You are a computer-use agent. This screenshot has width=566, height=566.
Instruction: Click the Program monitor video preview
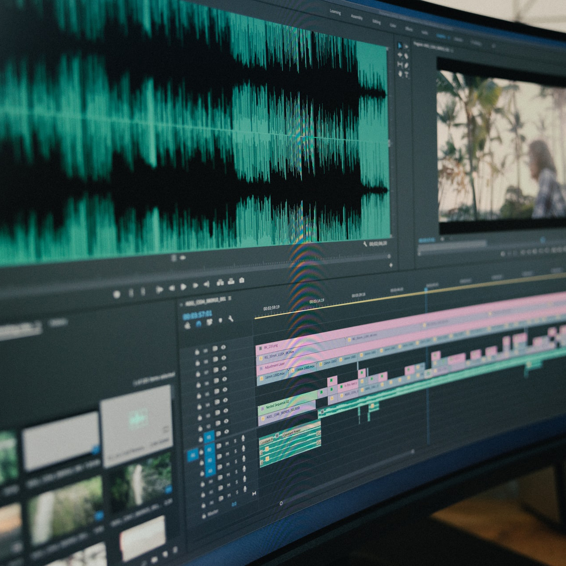502,145
